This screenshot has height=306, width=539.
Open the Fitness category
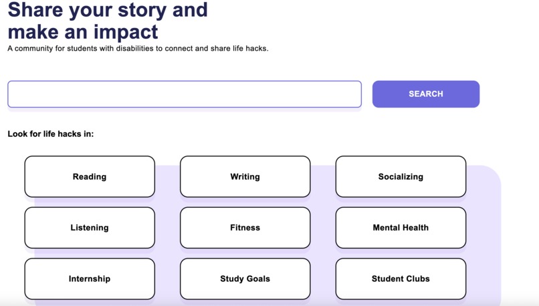[x=245, y=228]
